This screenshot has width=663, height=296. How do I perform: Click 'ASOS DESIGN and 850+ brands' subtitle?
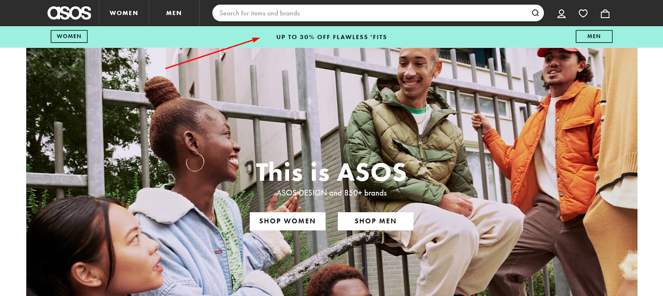tap(331, 193)
